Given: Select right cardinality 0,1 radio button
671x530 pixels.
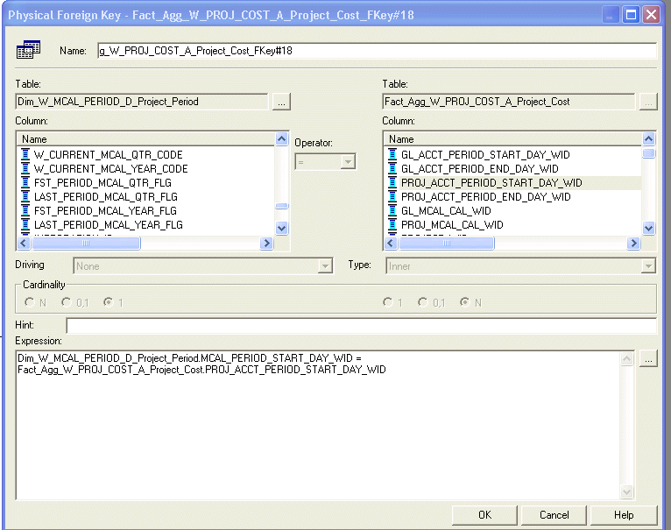Looking at the screenshot, I should pos(423,302).
